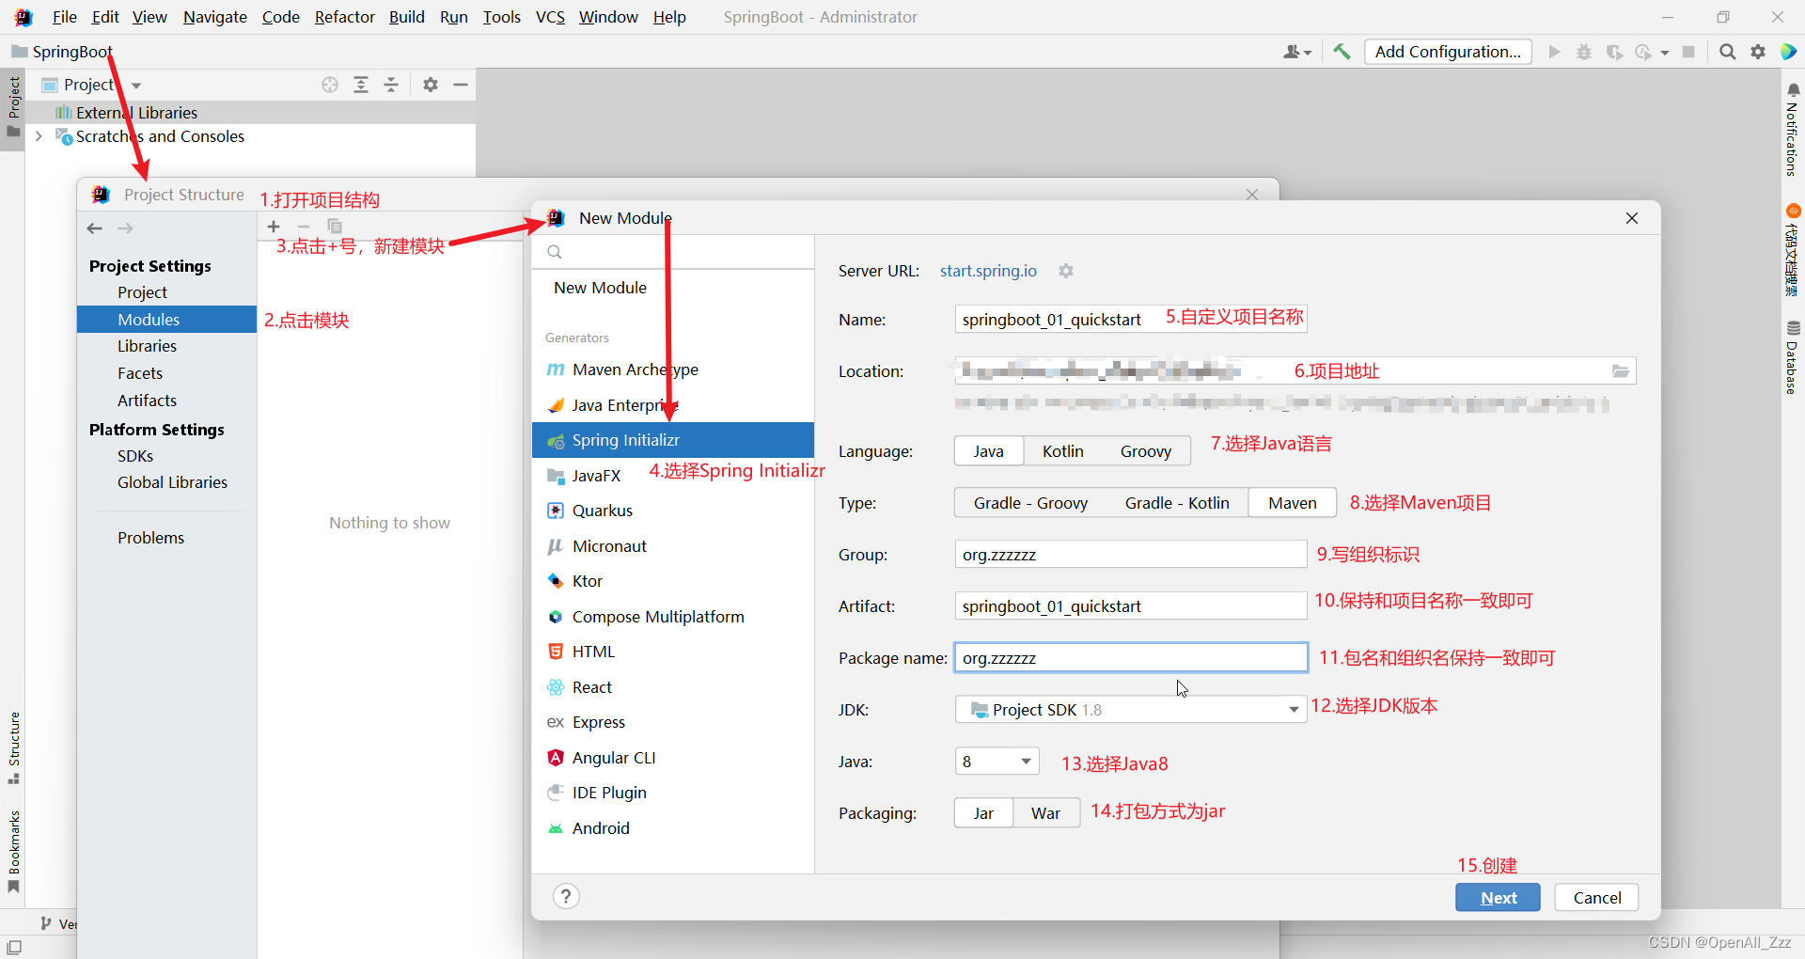1805x959 pixels.
Task: Open IDE settings gear in main toolbar
Action: pos(1758,52)
